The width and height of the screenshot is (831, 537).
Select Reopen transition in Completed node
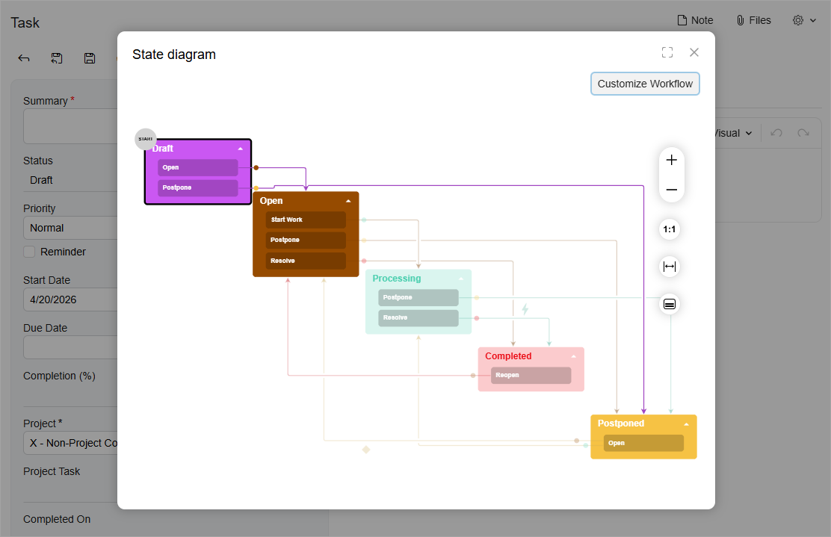click(x=531, y=375)
